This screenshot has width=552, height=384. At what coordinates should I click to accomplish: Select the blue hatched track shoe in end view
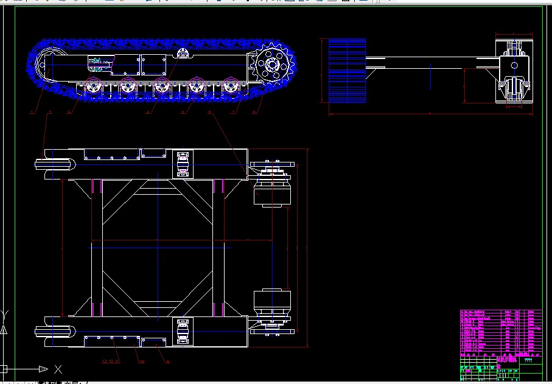347,71
